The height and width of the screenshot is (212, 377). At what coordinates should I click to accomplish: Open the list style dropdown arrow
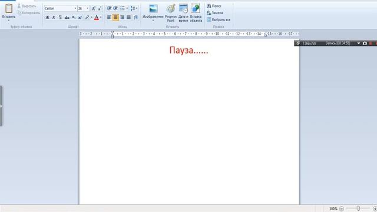pyautogui.click(x=127, y=8)
